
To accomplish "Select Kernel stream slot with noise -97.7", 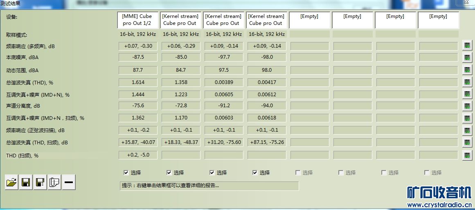I will click(x=224, y=20).
